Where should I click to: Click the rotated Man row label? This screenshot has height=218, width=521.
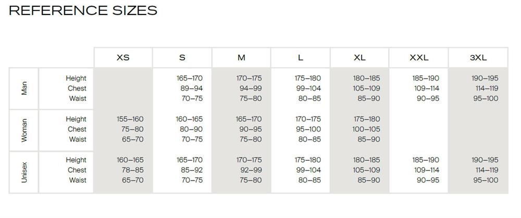(24, 88)
